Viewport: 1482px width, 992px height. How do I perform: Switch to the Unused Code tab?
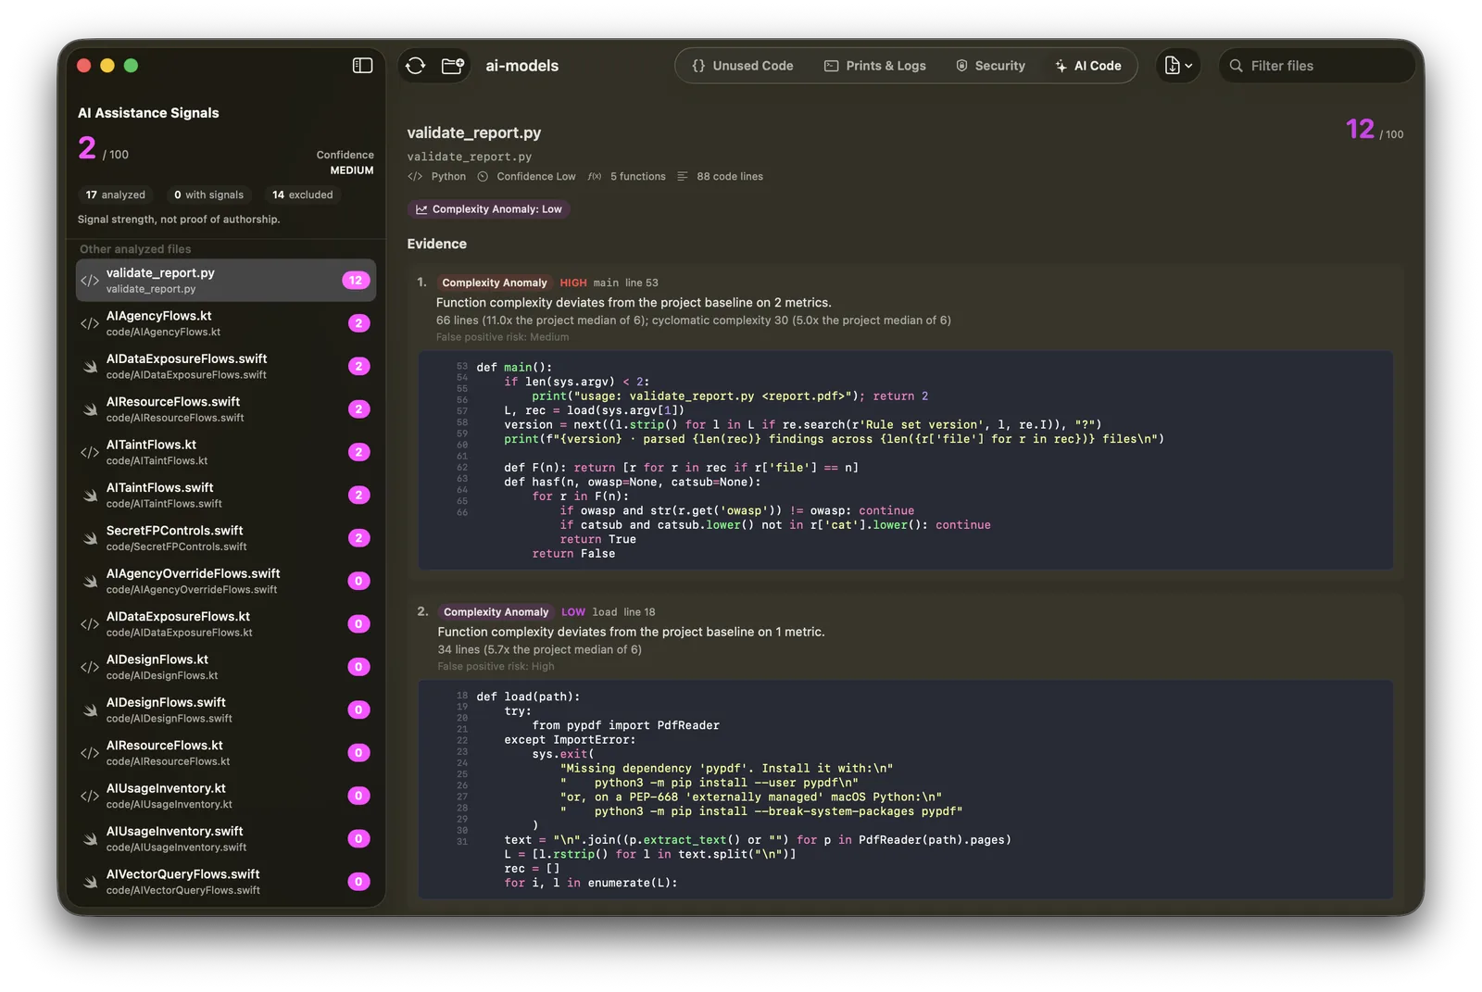(x=743, y=66)
